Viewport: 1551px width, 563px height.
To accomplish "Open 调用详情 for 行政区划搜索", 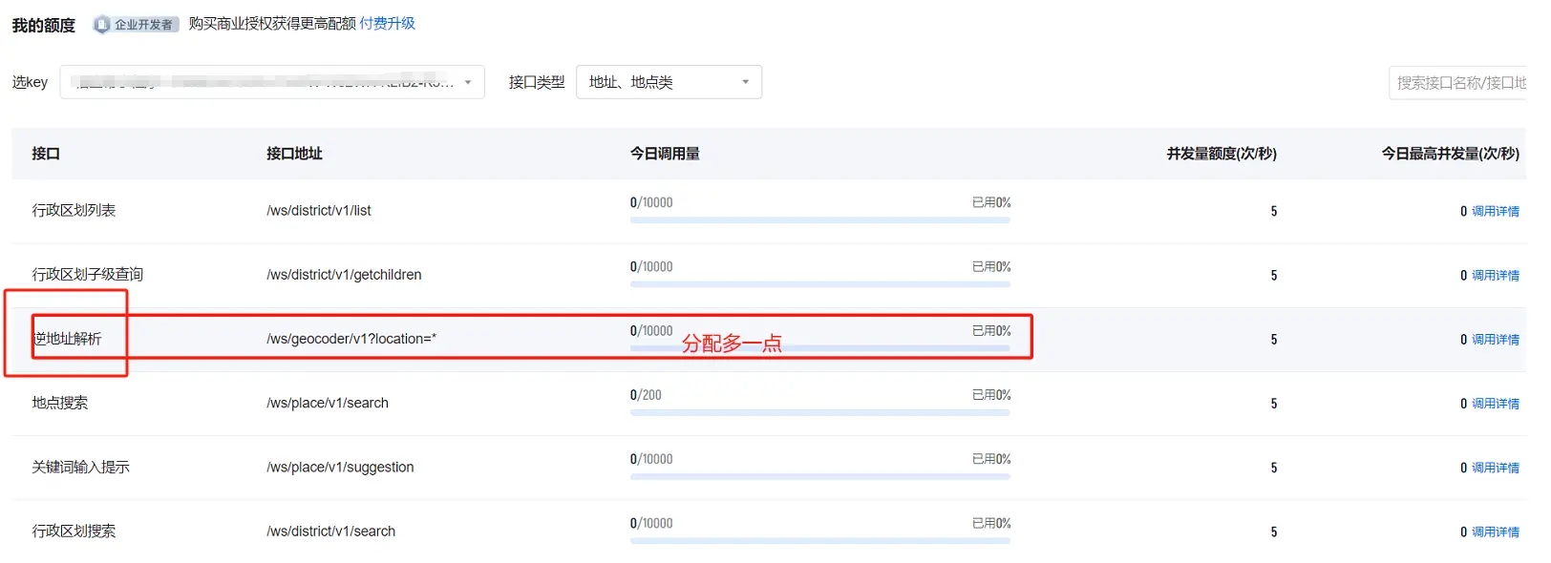I will pos(1495,532).
